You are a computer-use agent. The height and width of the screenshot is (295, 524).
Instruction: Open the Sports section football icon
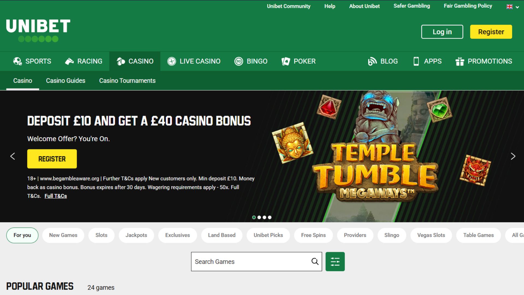click(18, 61)
